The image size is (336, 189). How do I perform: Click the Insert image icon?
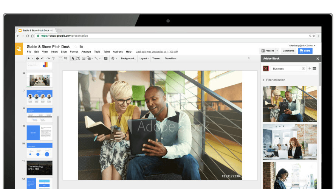84,59
